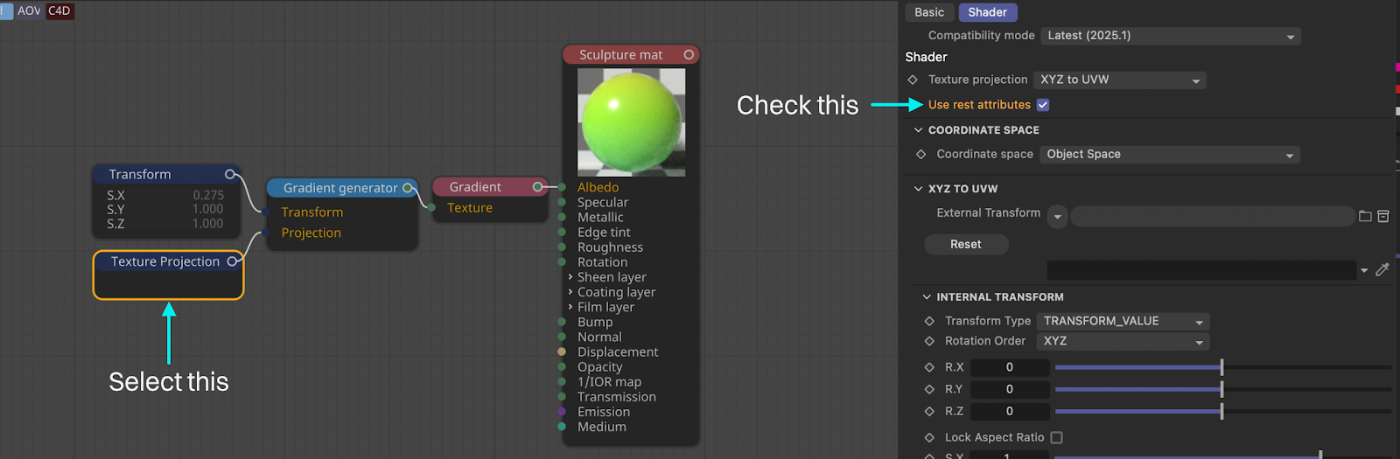Click the keyframe diamond beside R.X
Screen dimensions: 1400x459
(x=929, y=367)
